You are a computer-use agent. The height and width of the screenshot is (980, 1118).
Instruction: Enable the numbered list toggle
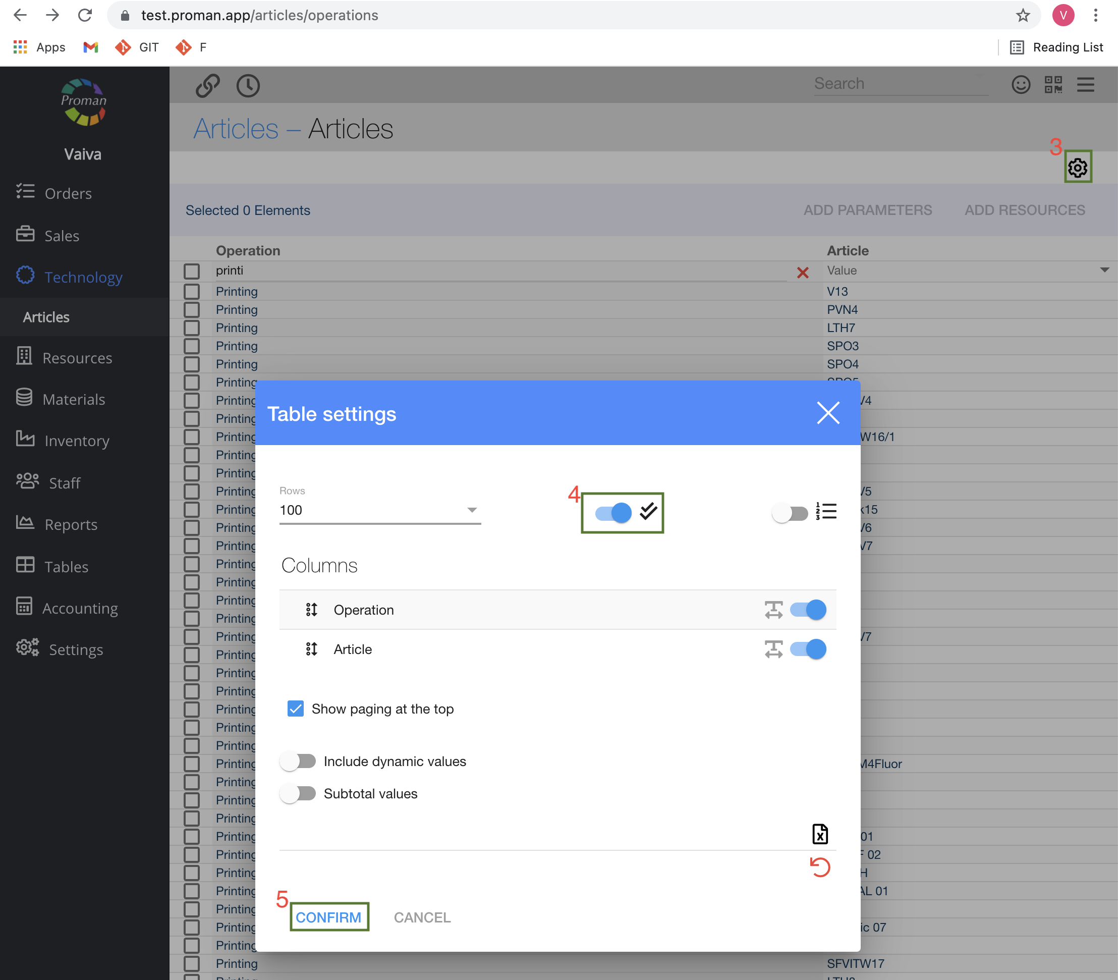790,513
